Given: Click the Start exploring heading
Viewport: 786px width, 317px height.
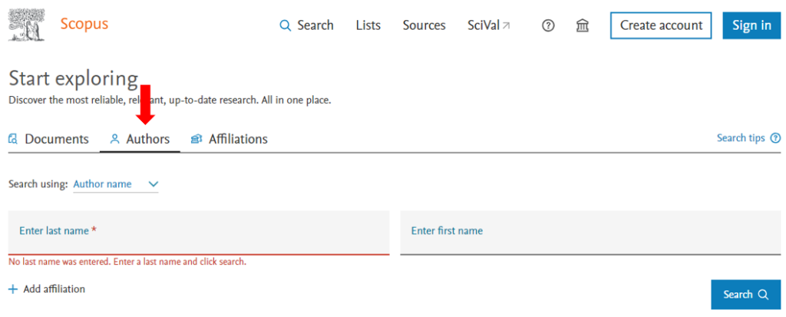Looking at the screenshot, I should click(73, 78).
